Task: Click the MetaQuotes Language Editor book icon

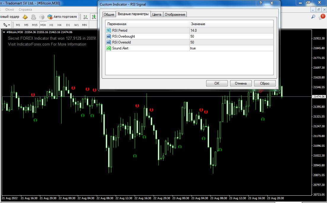Action: [25, 17]
